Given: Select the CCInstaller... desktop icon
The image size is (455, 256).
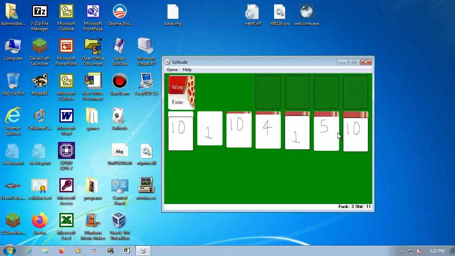Looking at the screenshot, I should [13, 224].
